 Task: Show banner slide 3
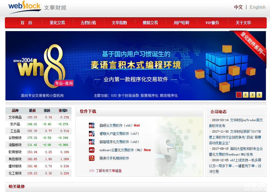pos(252,95)
